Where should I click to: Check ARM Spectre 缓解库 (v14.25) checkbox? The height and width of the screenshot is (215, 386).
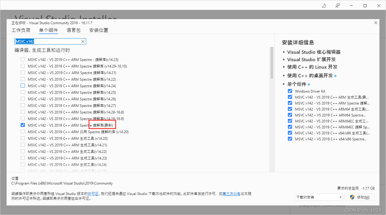23,92
